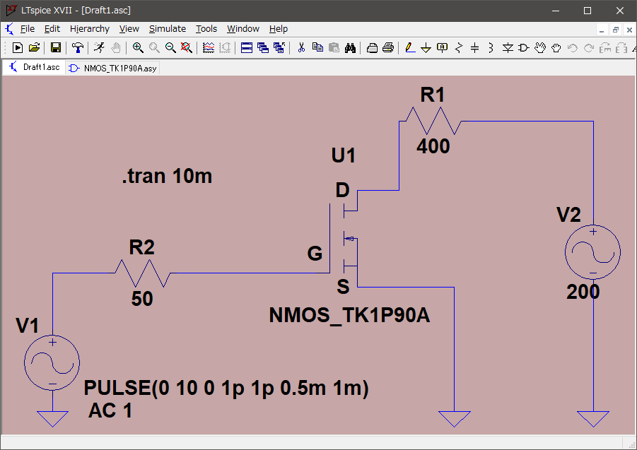Select the Ground symbol tool
637x450 pixels.
(426, 48)
